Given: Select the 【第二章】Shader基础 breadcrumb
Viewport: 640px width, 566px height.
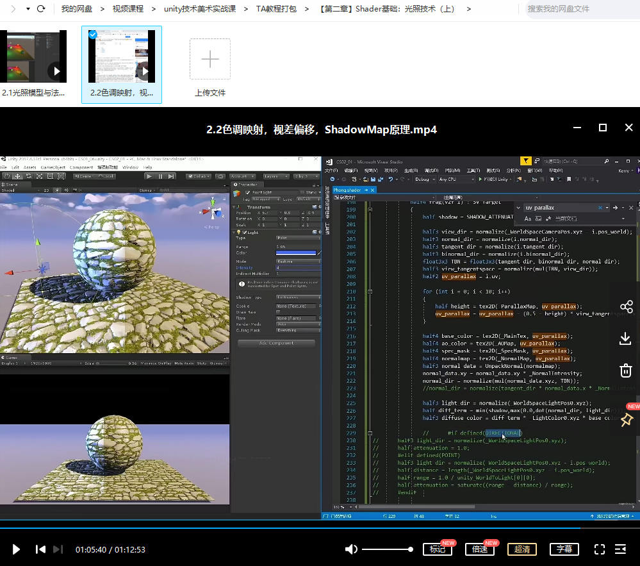Looking at the screenshot, I should (388, 8).
